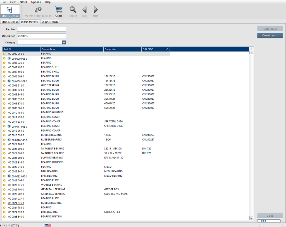The image size is (286, 227).
Task: Click the Start search button
Action: (x=270, y=29)
